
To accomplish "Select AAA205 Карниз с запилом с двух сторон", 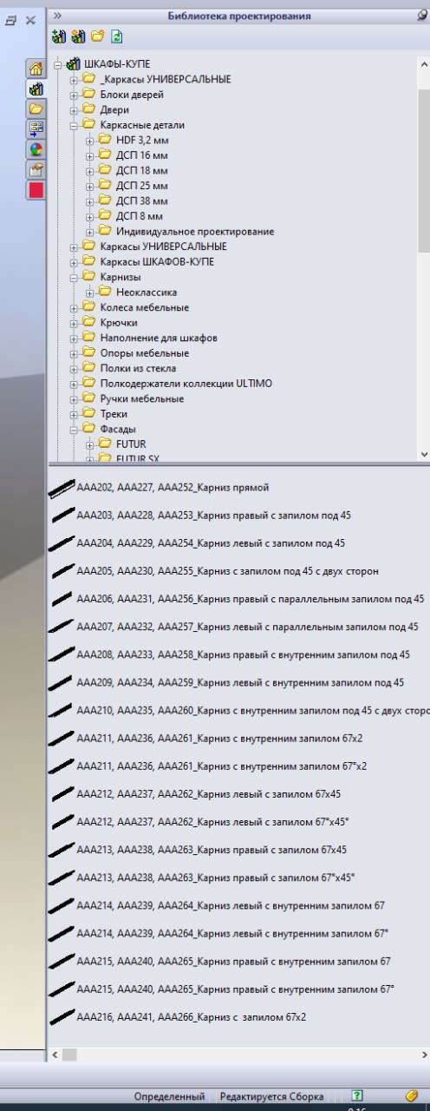I will (227, 571).
